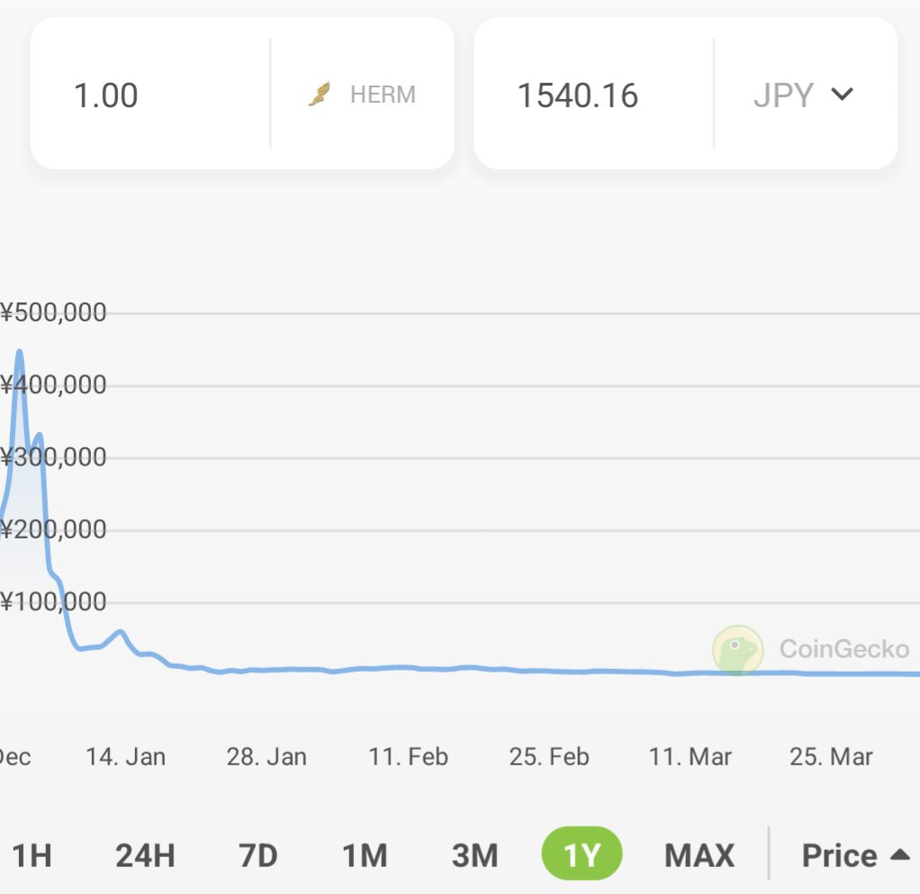
Task: Click the ¥100,000 axis label
Action: 53,601
